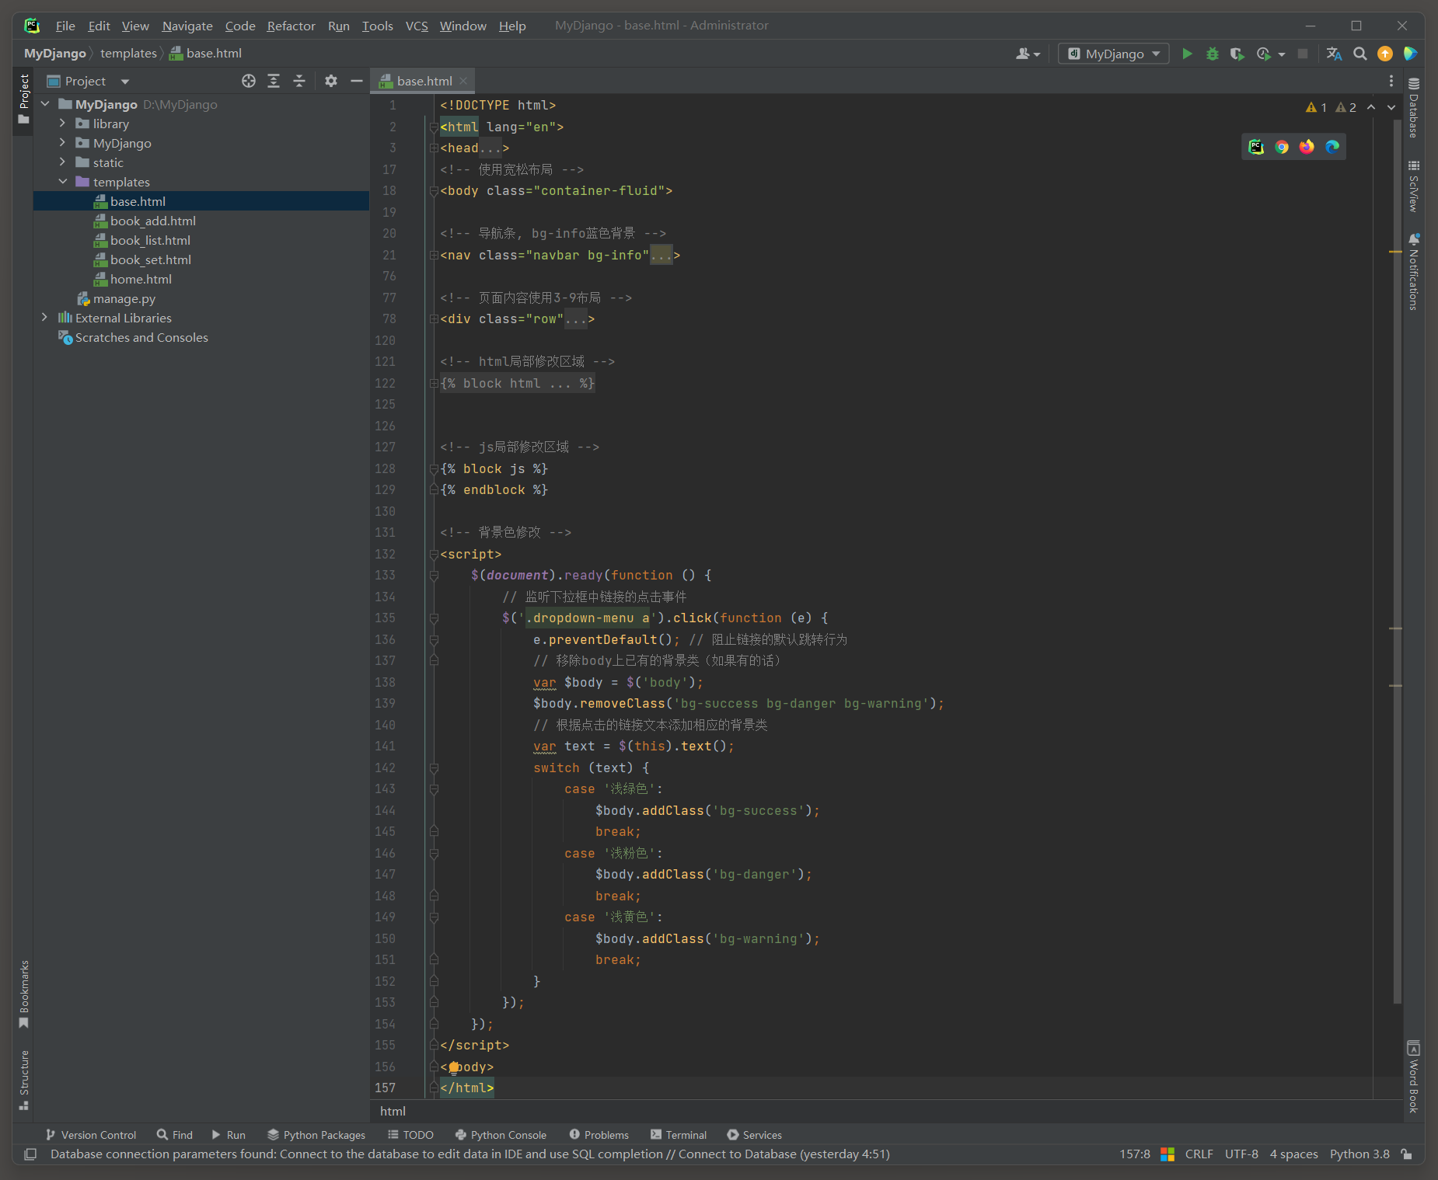Open the Problems tool window
This screenshot has width=1438, height=1180.
click(599, 1135)
